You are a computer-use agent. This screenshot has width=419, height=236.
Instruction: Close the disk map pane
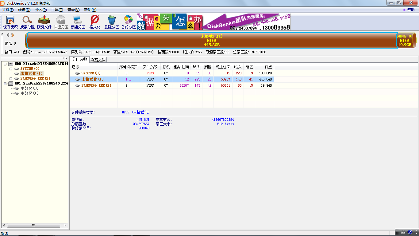click(2, 34)
